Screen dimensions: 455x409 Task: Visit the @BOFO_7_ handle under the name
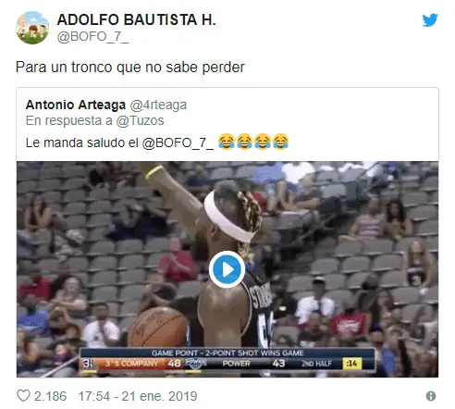coord(92,37)
